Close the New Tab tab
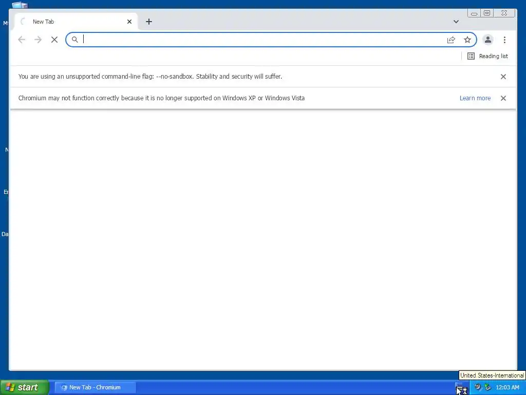The width and height of the screenshot is (526, 395). tap(129, 22)
